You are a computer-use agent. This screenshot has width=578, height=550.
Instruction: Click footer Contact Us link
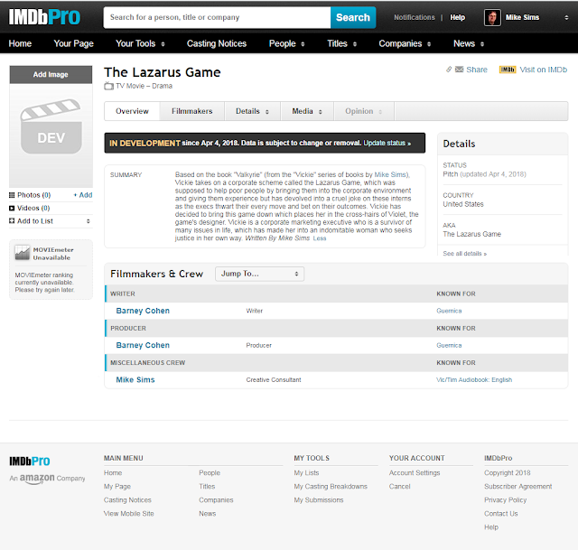pyautogui.click(x=500, y=514)
